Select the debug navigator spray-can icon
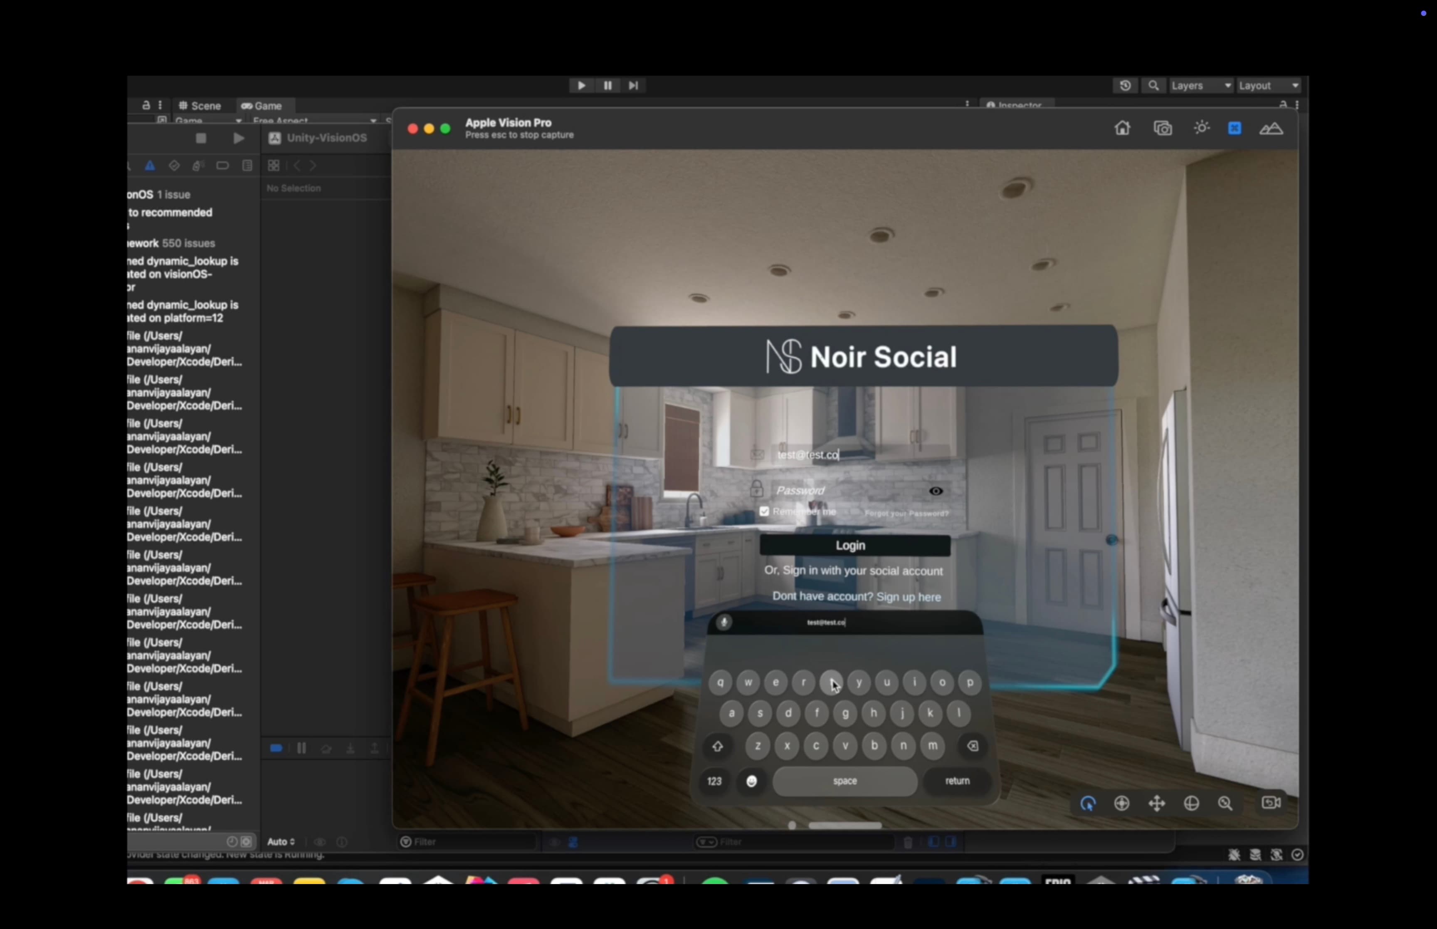Image resolution: width=1437 pixels, height=929 pixels. 198,165
